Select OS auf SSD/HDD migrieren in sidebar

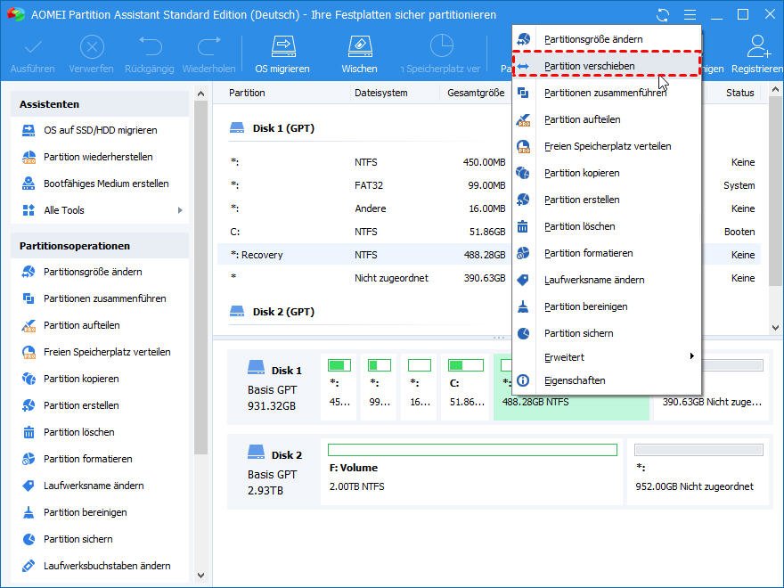(100, 130)
